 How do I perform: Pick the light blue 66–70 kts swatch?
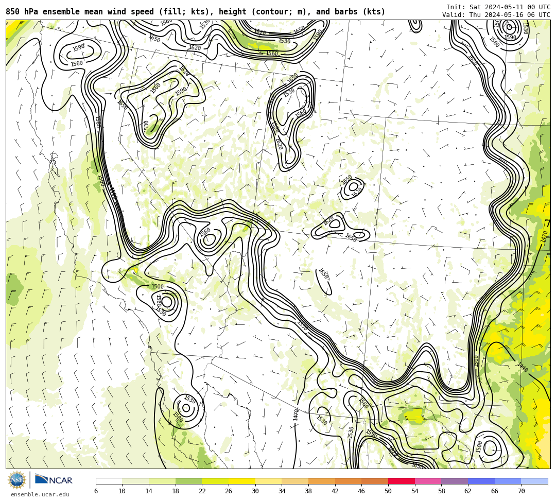(508, 481)
